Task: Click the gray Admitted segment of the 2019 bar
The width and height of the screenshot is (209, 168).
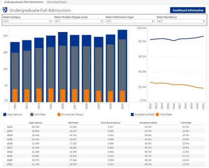Action: coord(99,69)
